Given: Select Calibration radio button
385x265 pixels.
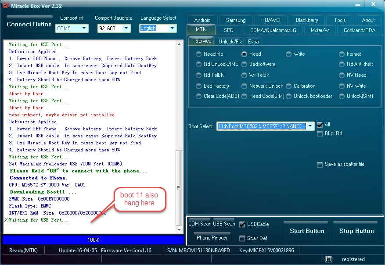Looking at the screenshot, I should click(289, 86).
